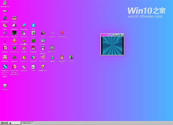Open the Trash recycle bin icon
The width and height of the screenshot is (173, 125).
coord(5,86)
